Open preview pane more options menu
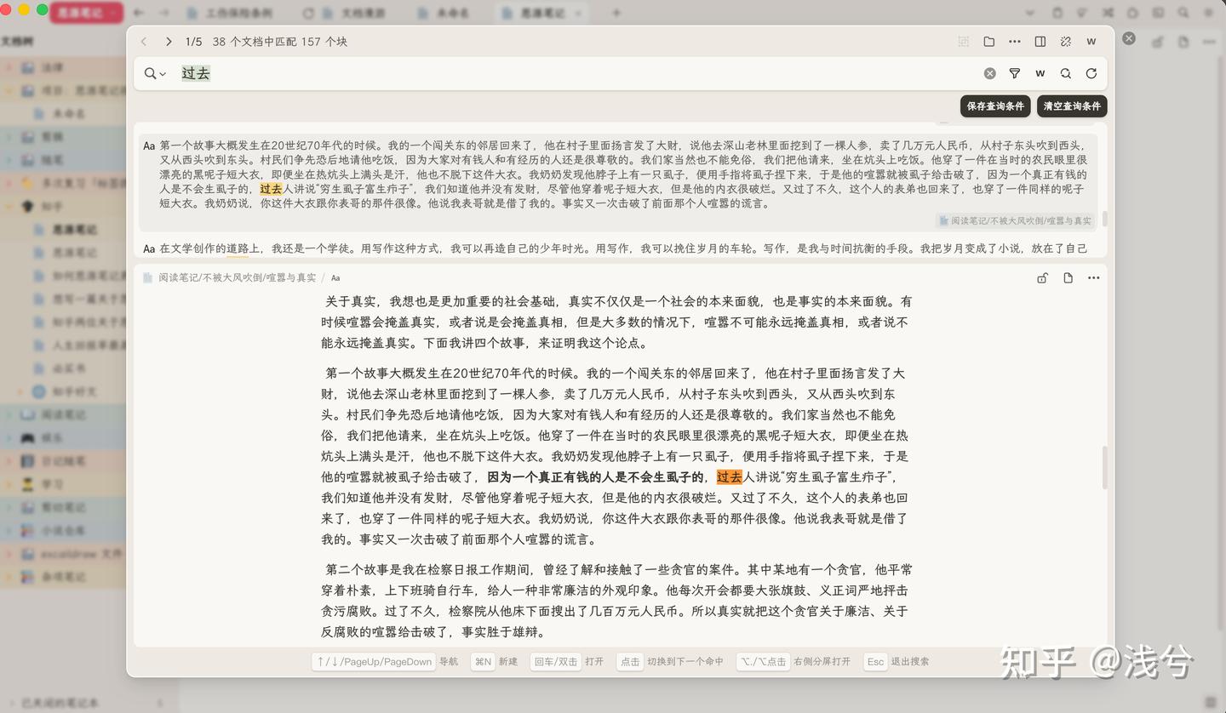Image resolution: width=1226 pixels, height=713 pixels. (x=1093, y=278)
